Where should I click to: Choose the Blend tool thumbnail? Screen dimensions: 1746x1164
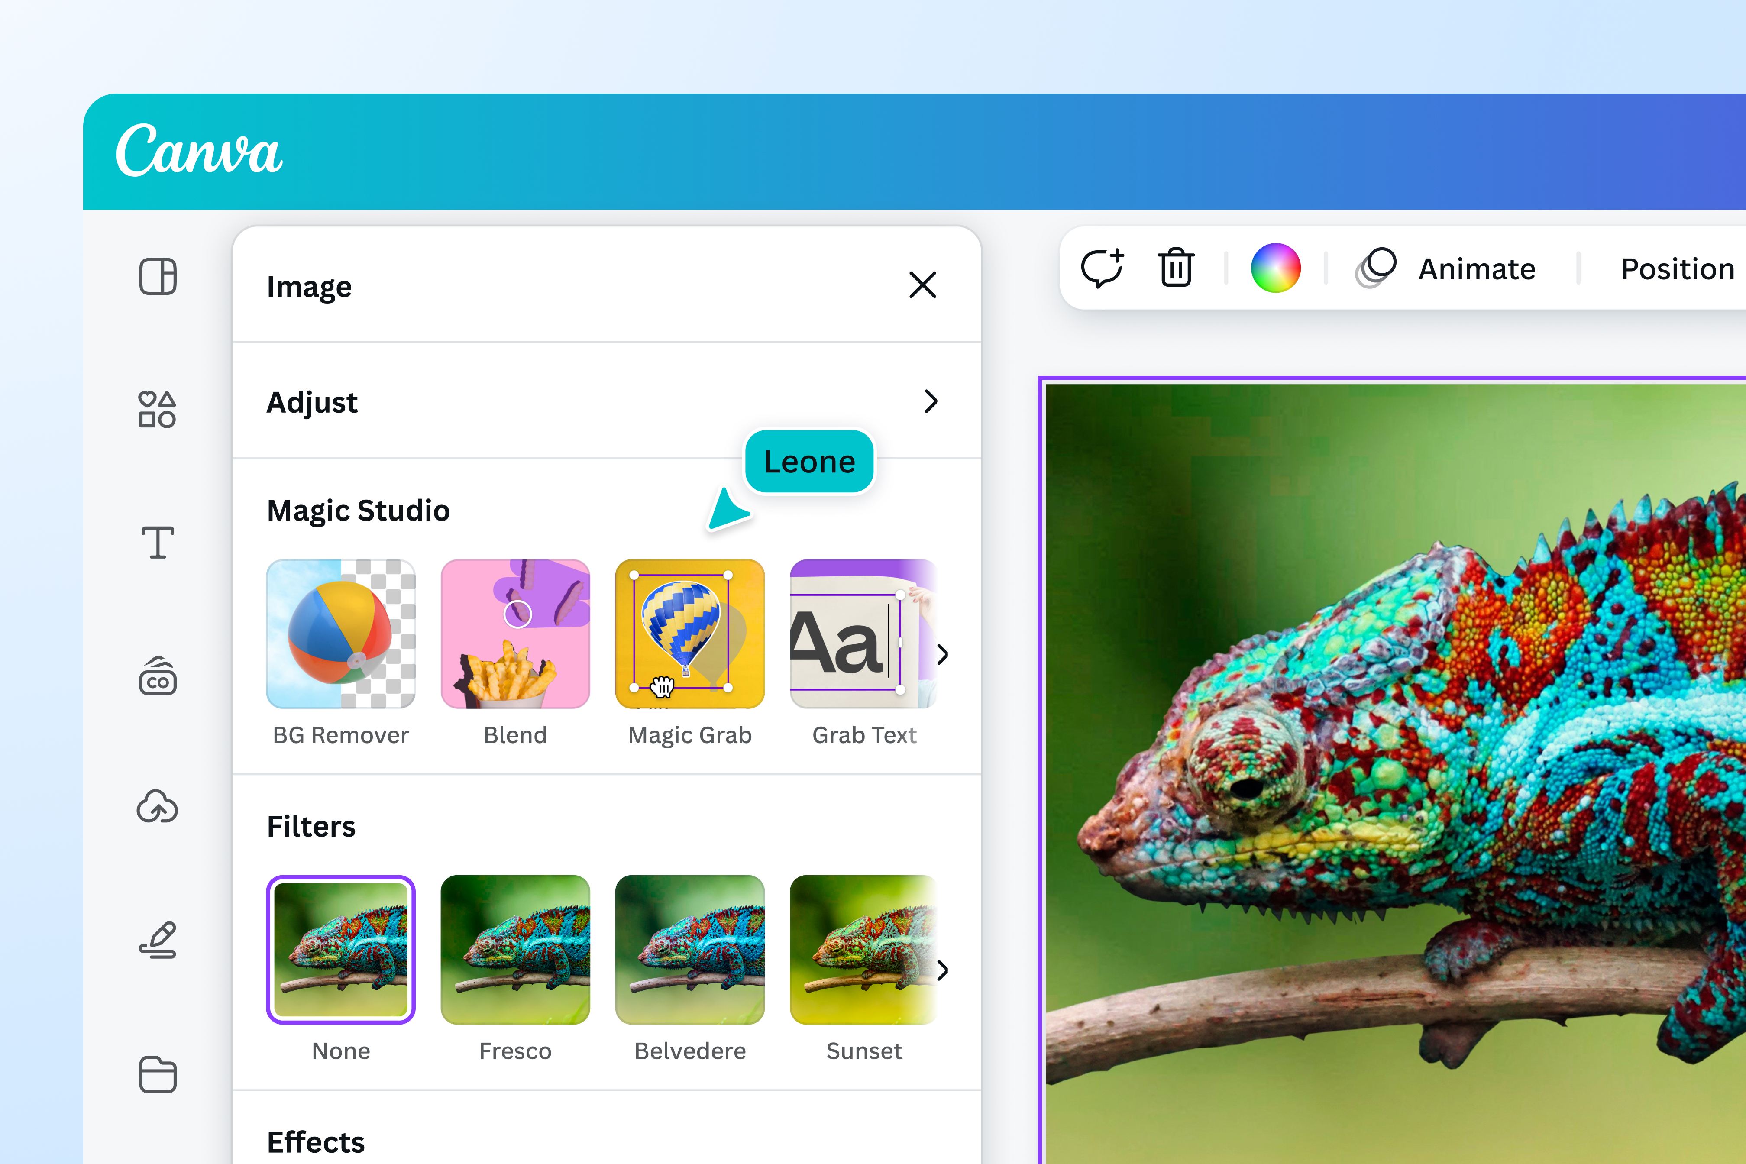pos(515,634)
